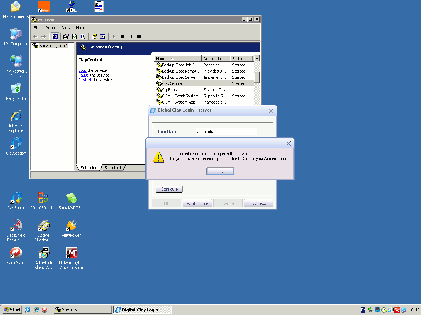The image size is (421, 315).
Task: Open the Windows Start menu
Action: click(x=12, y=310)
